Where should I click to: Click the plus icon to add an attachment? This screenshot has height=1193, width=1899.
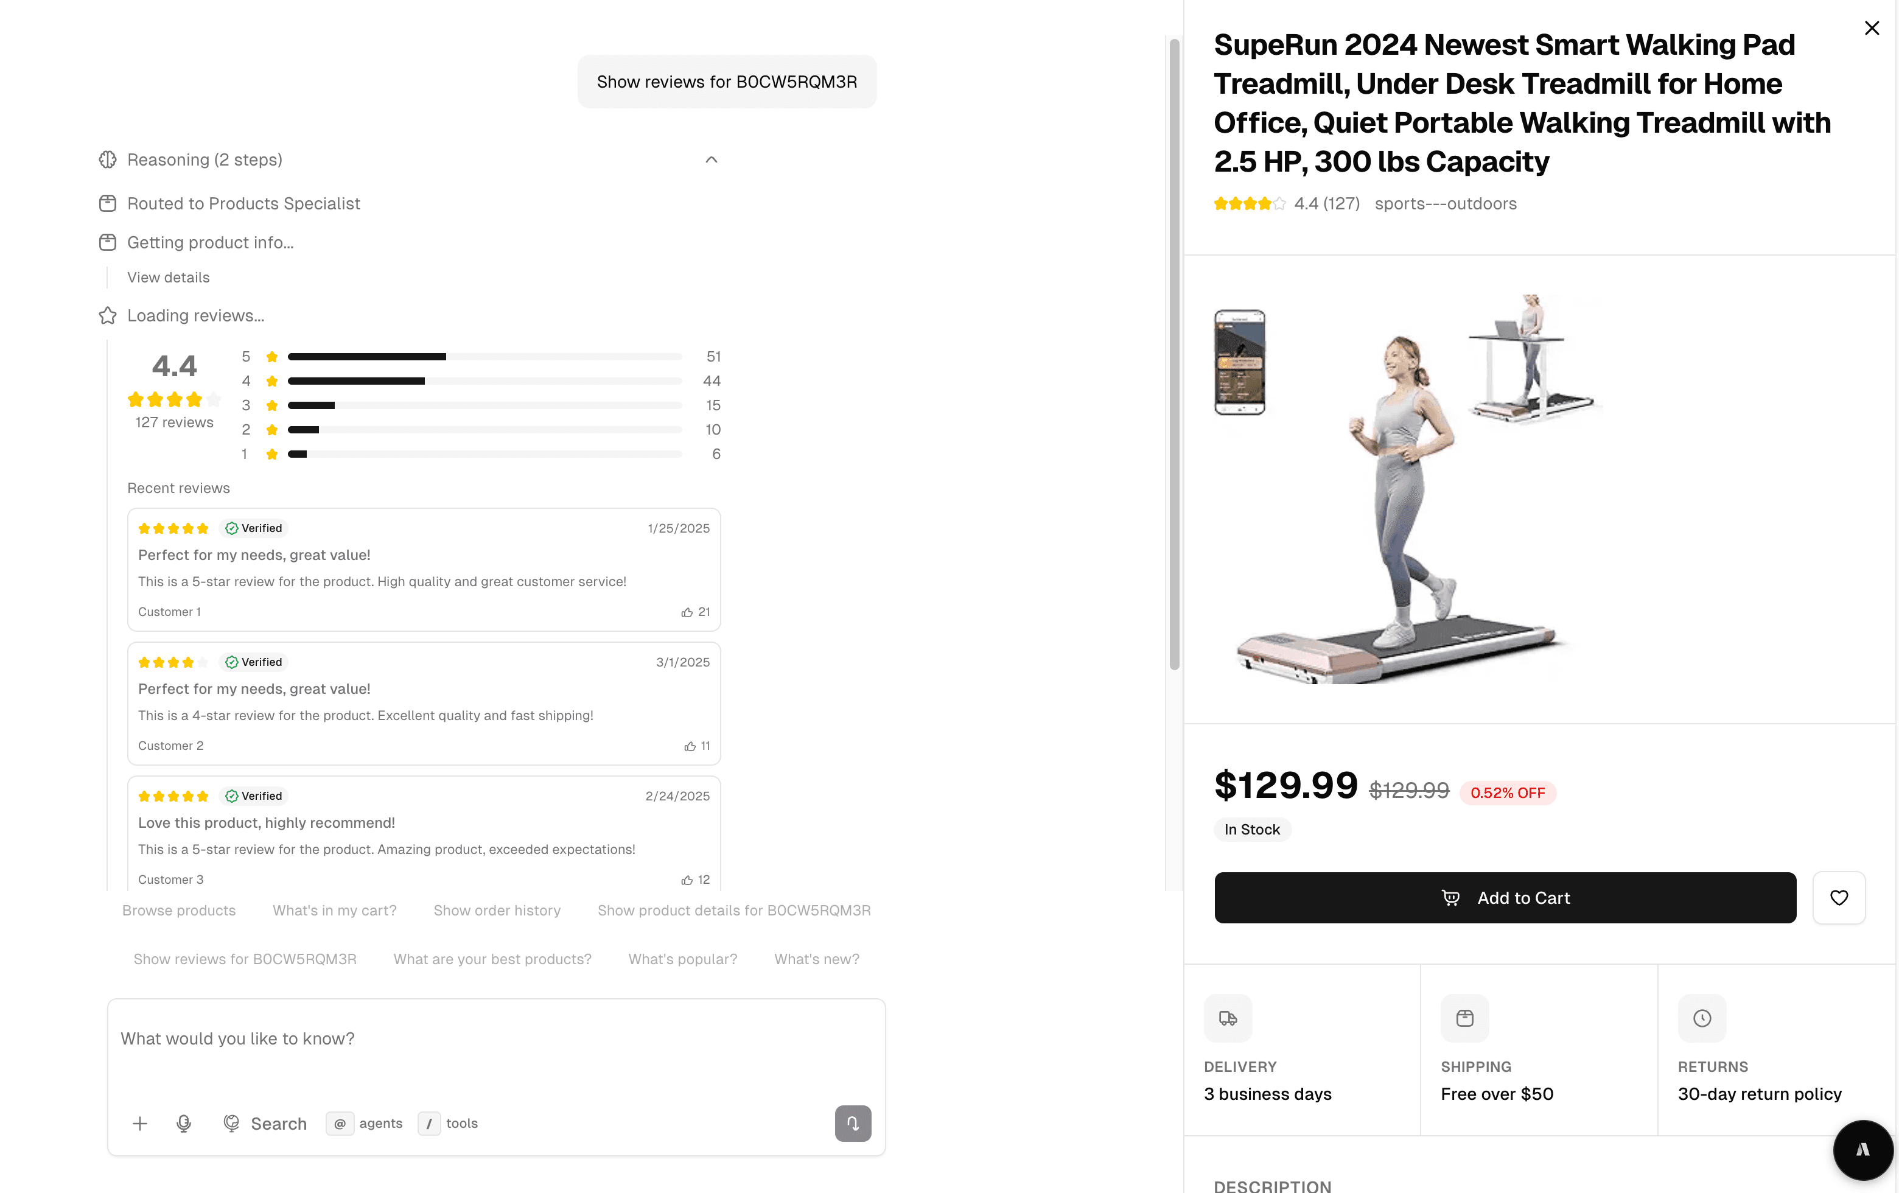(139, 1123)
